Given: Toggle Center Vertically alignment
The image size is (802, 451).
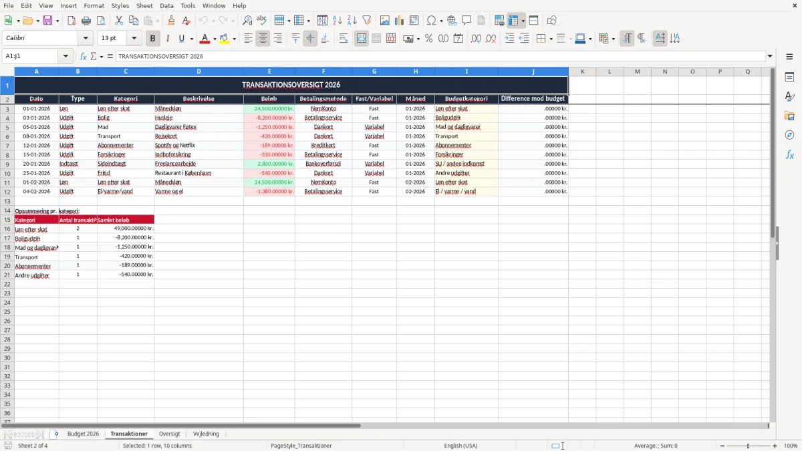Looking at the screenshot, I should click(x=310, y=39).
